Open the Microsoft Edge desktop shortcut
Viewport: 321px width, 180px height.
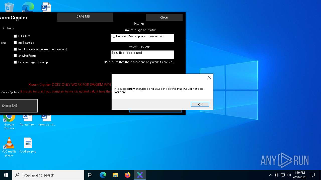[x=28, y=7]
